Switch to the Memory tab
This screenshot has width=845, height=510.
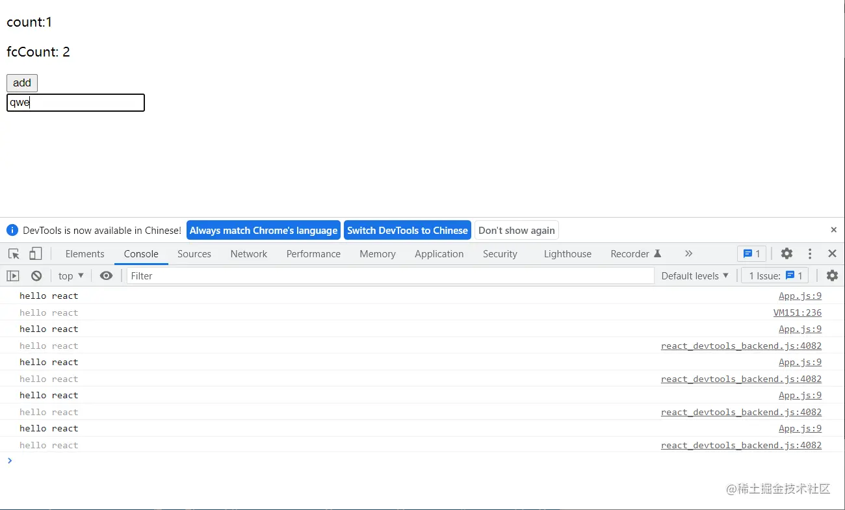click(x=378, y=254)
